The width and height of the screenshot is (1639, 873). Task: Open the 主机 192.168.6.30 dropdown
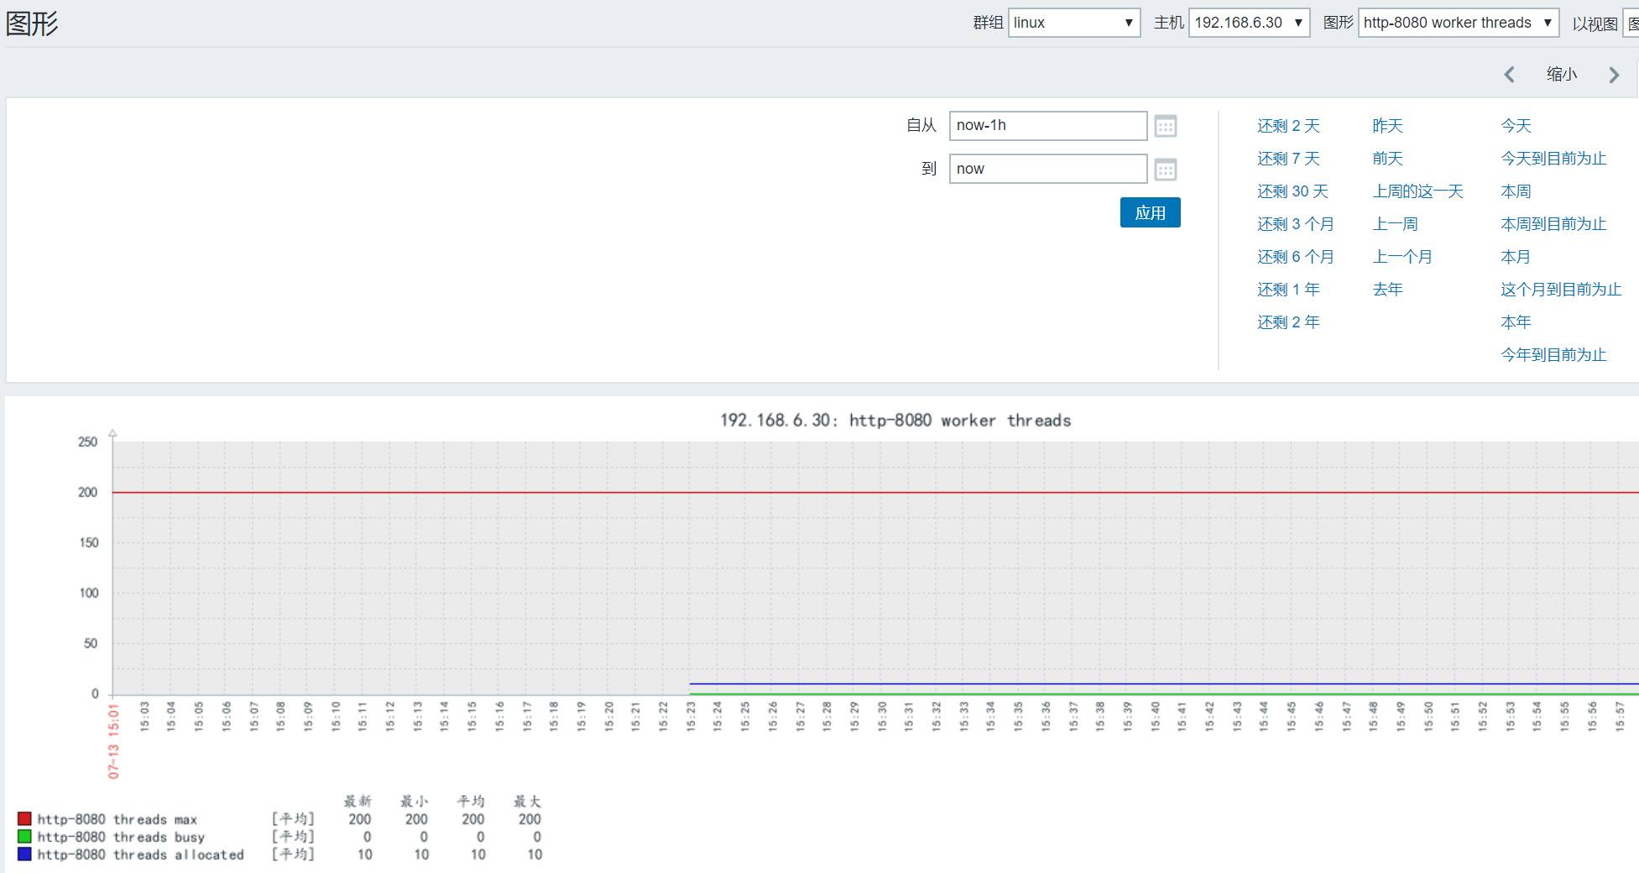[1249, 23]
